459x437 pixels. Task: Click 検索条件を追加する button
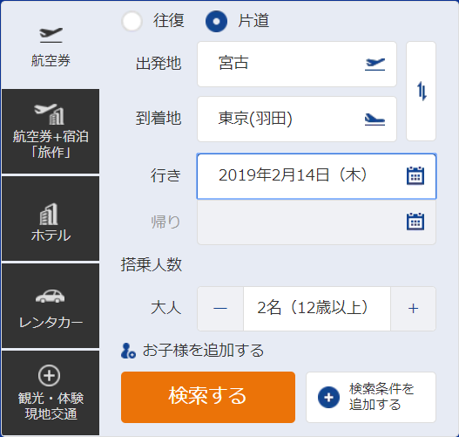(371, 398)
